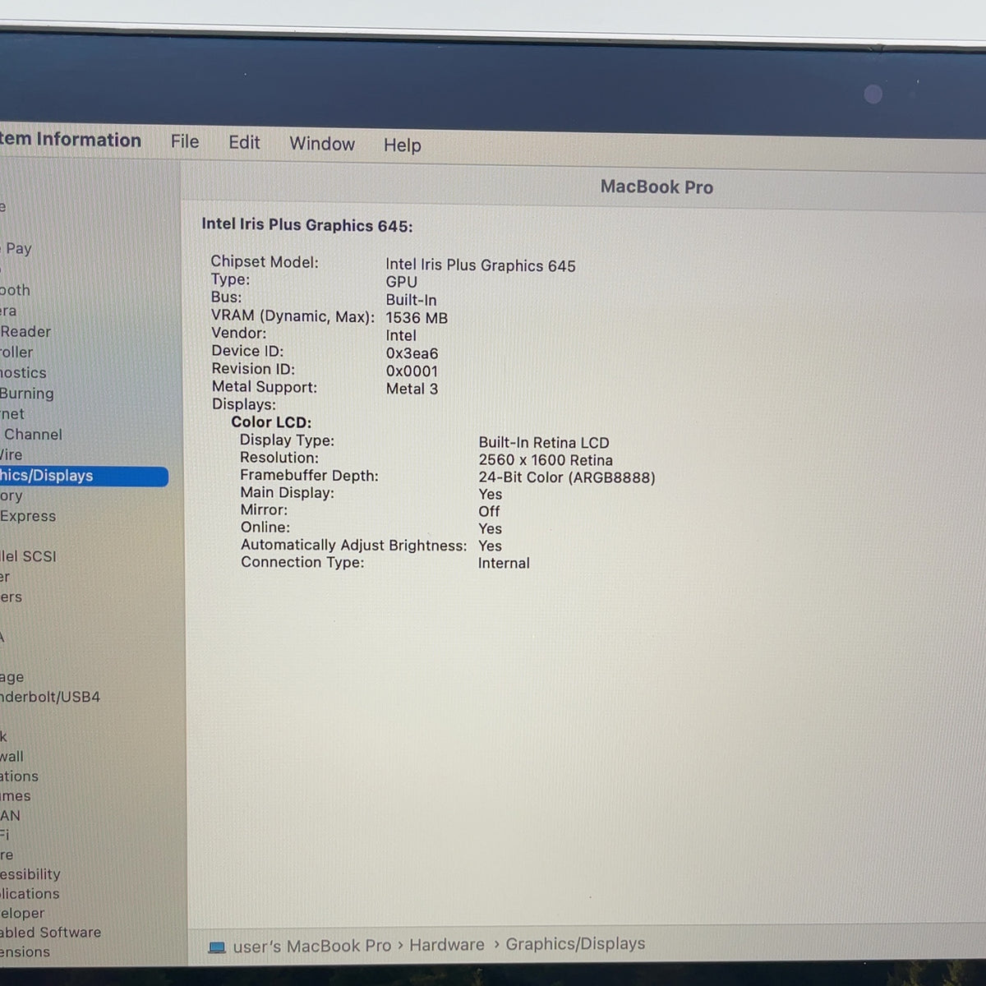
Task: Click the Revision ID value 0x0001
Action: pos(412,371)
